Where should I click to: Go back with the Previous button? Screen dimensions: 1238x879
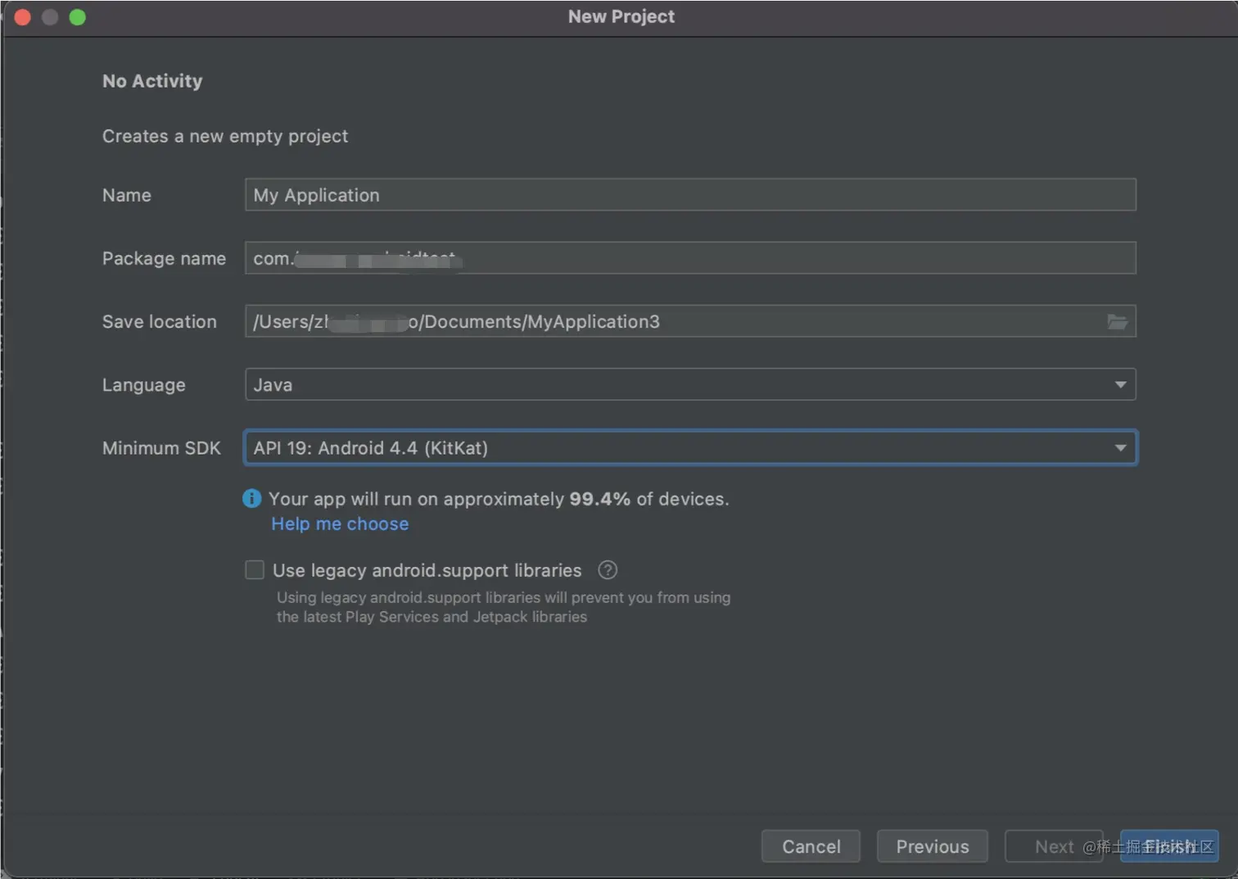coord(933,846)
